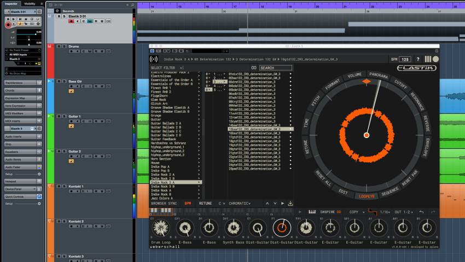Open the 1/16 quantize dropdown
The height and width of the screenshot is (262, 465).
[x=385, y=212]
